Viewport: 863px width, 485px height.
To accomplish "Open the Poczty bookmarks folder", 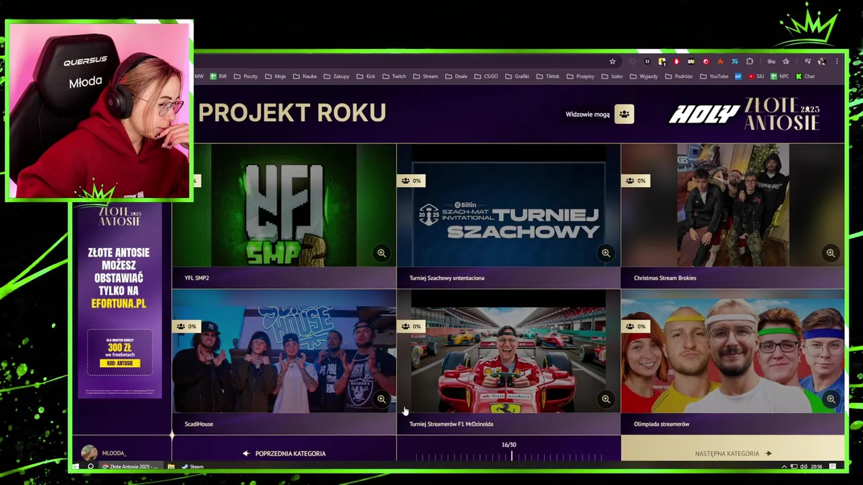I will tap(245, 76).
